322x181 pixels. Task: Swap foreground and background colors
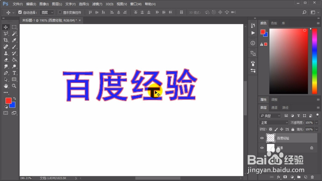coord(14,98)
